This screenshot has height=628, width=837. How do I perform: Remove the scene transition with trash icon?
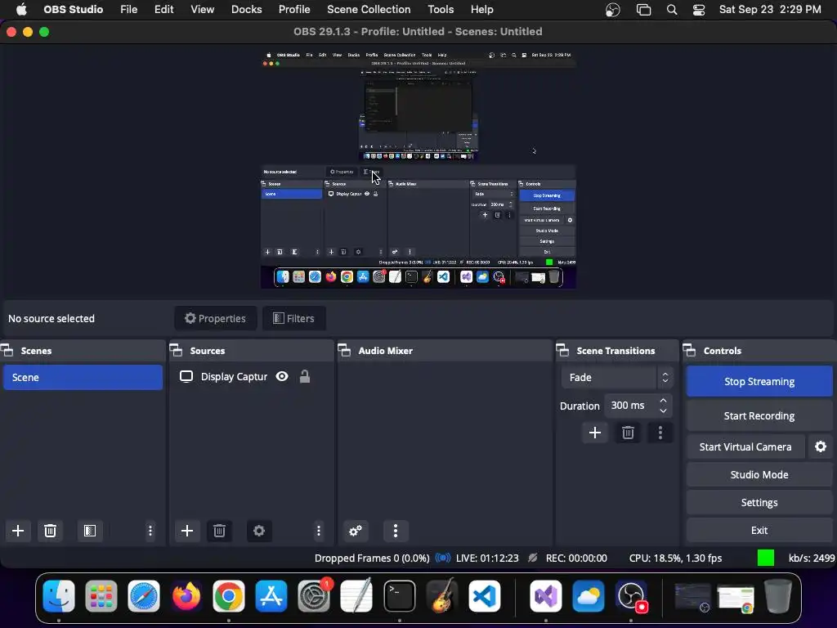point(628,433)
